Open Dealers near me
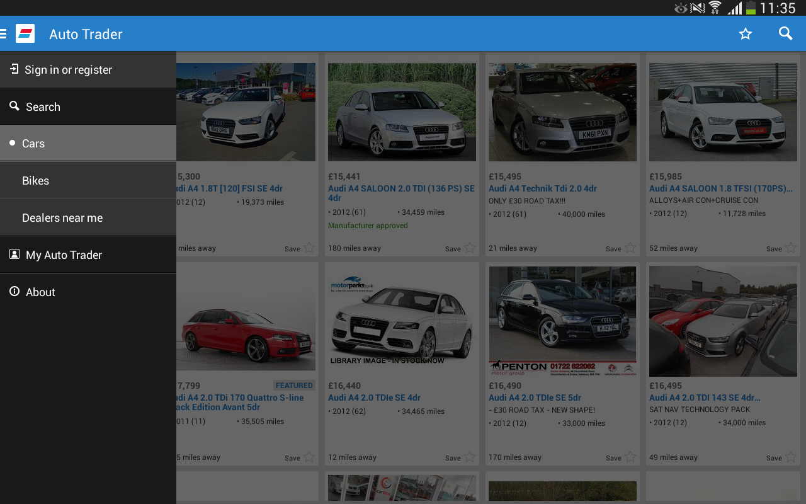The height and width of the screenshot is (504, 806). tap(62, 217)
